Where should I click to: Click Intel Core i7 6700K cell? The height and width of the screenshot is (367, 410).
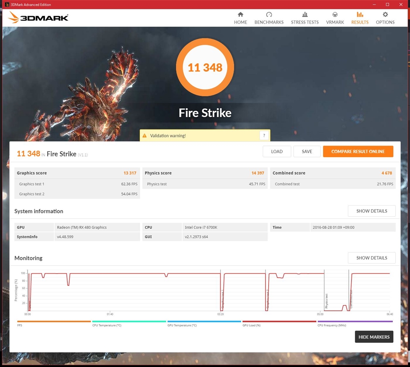click(225, 227)
